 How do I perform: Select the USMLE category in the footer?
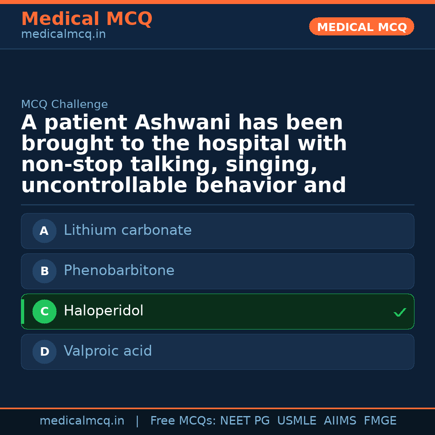point(297,420)
